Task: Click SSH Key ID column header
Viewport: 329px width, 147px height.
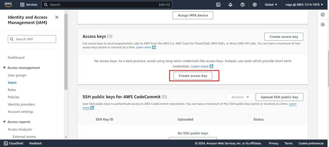Action: click(x=104, y=119)
